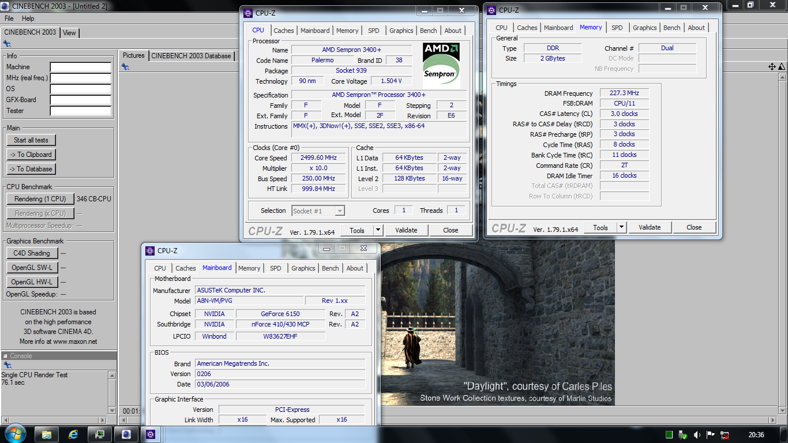This screenshot has height=443, width=788.
Task: Click Close button in CPU-Z Memory window
Action: (694, 227)
